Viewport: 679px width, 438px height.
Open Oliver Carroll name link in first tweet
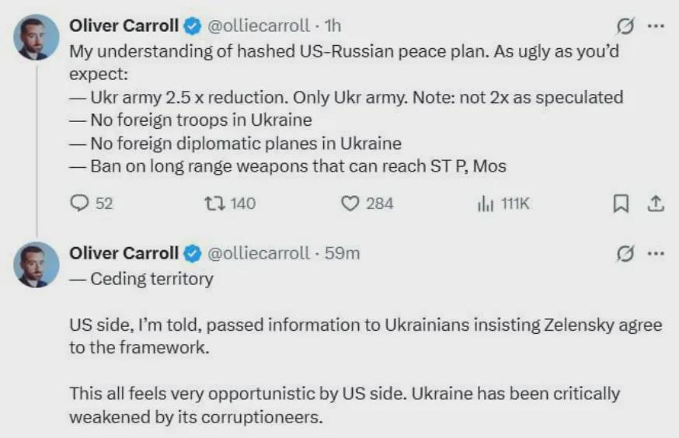[124, 26]
